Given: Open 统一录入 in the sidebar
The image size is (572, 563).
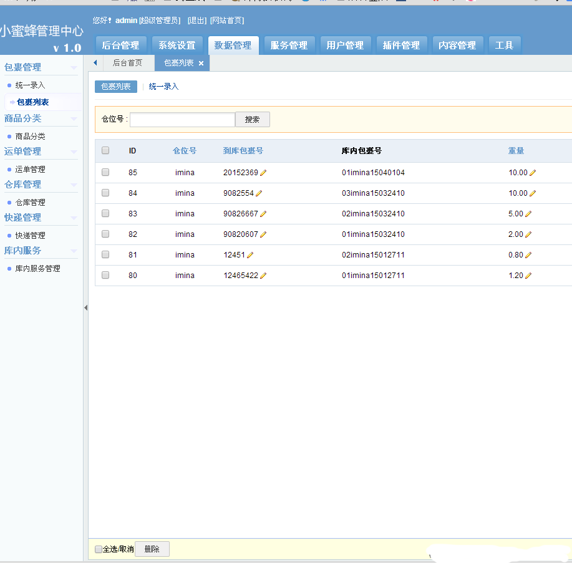Looking at the screenshot, I should 31,85.
